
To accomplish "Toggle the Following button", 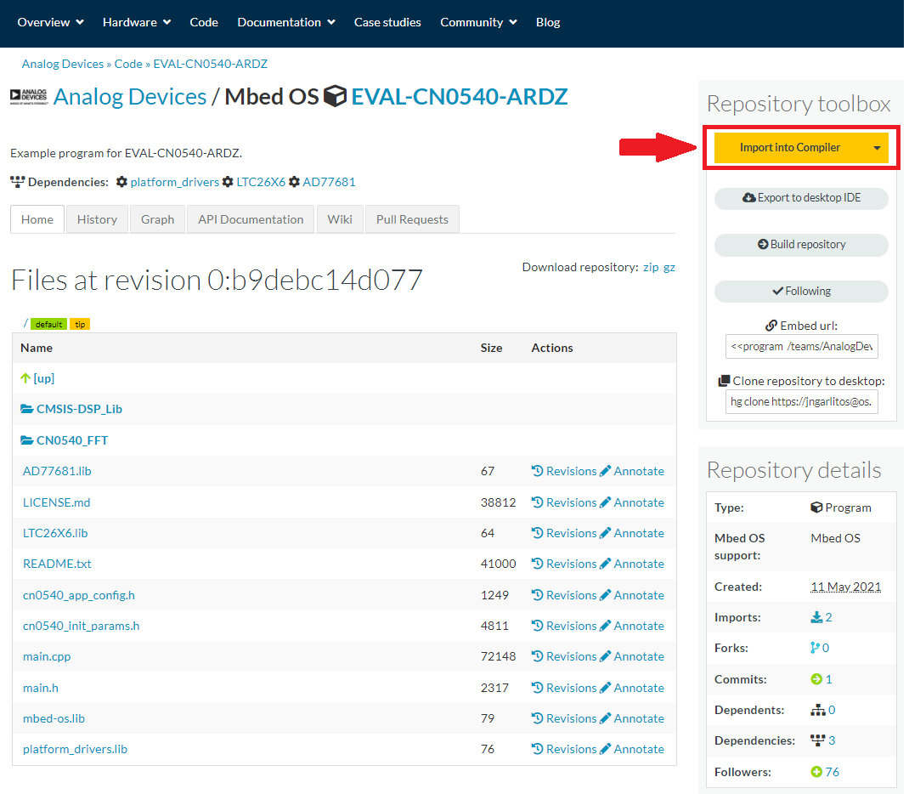I will 801,291.
